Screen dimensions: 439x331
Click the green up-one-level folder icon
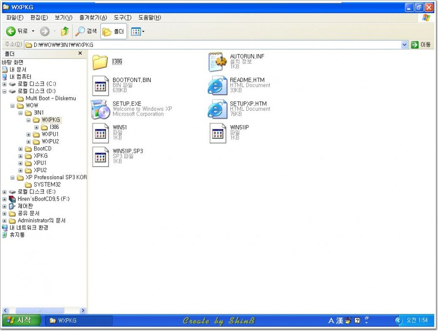65,31
